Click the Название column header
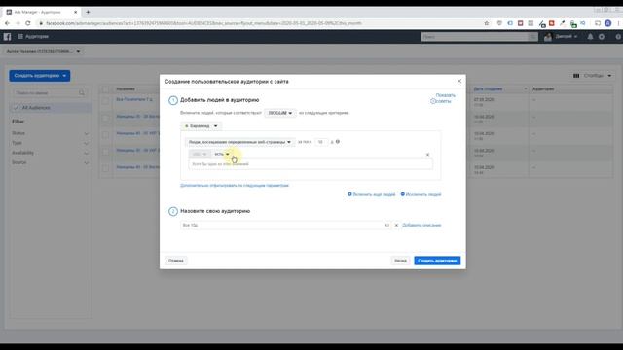Image resolution: width=623 pixels, height=350 pixels. (x=126, y=89)
